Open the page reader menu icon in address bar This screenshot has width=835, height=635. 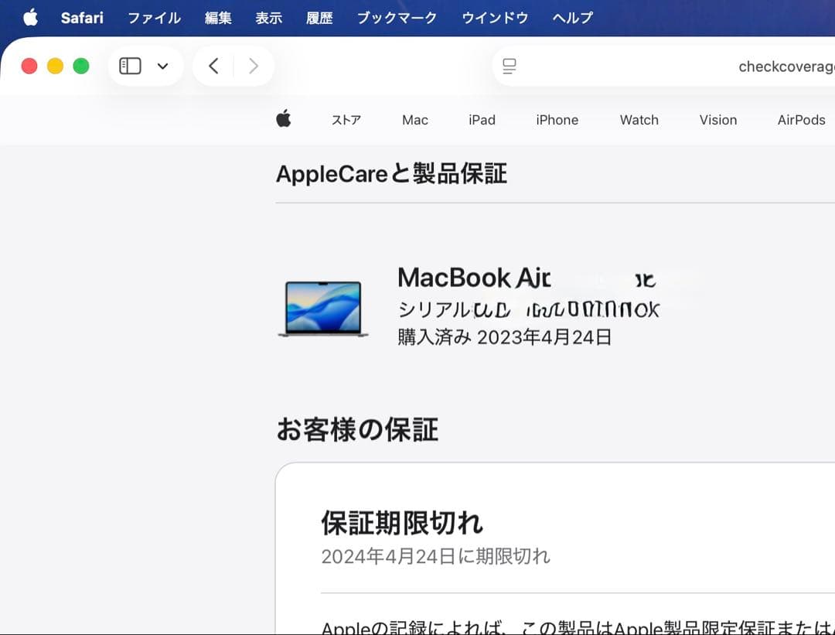click(510, 66)
